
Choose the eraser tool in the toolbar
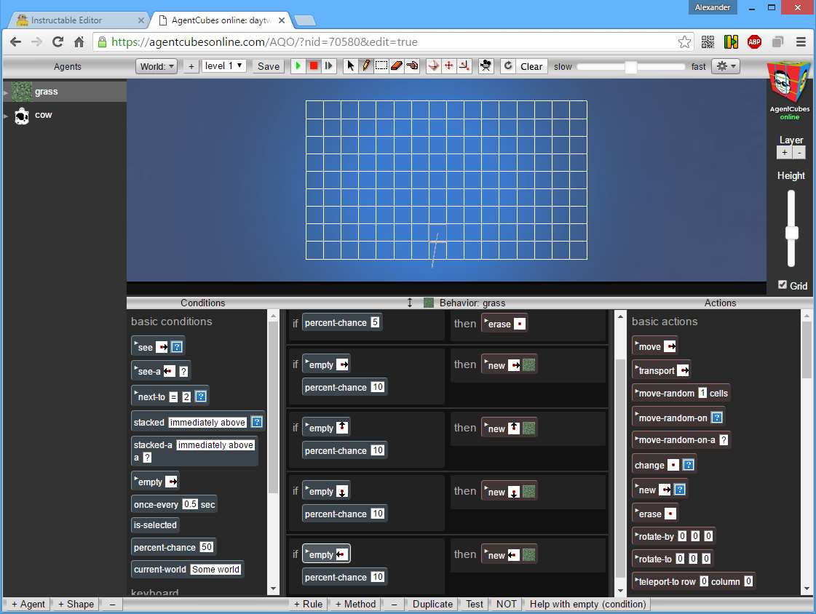397,66
